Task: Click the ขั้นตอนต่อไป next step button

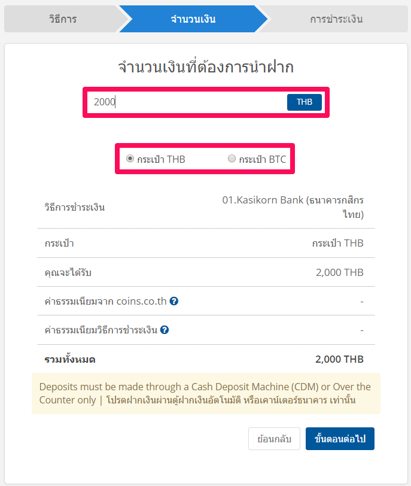Action: click(340, 439)
